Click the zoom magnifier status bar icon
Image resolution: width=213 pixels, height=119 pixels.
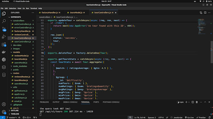130,117
